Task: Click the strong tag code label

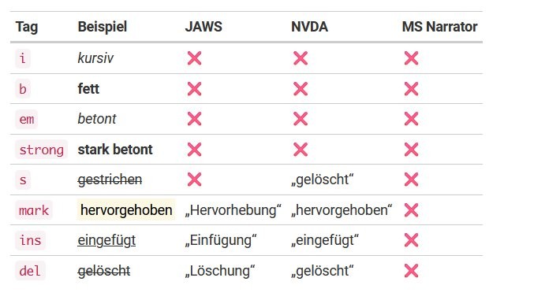Action: (x=42, y=150)
